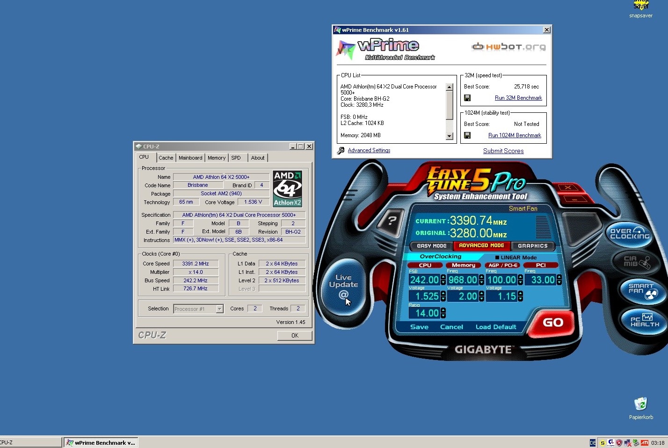Click the disconnected network tray icon
The image size is (668, 448).
(x=627, y=443)
